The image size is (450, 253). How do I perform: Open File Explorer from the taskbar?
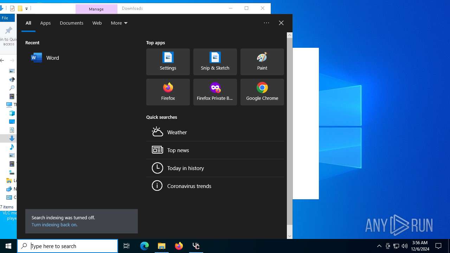click(x=162, y=246)
